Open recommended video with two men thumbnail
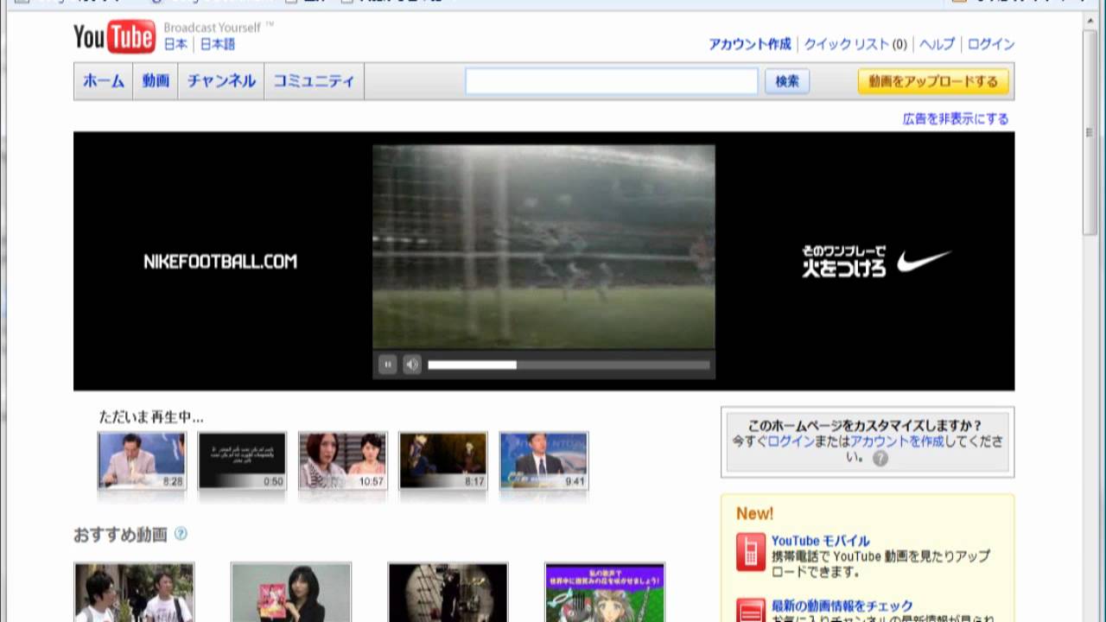The image size is (1106, 622). click(134, 593)
